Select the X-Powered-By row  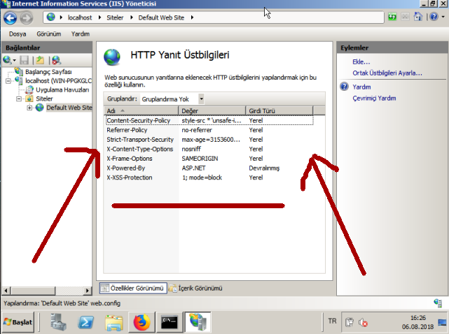click(209, 168)
